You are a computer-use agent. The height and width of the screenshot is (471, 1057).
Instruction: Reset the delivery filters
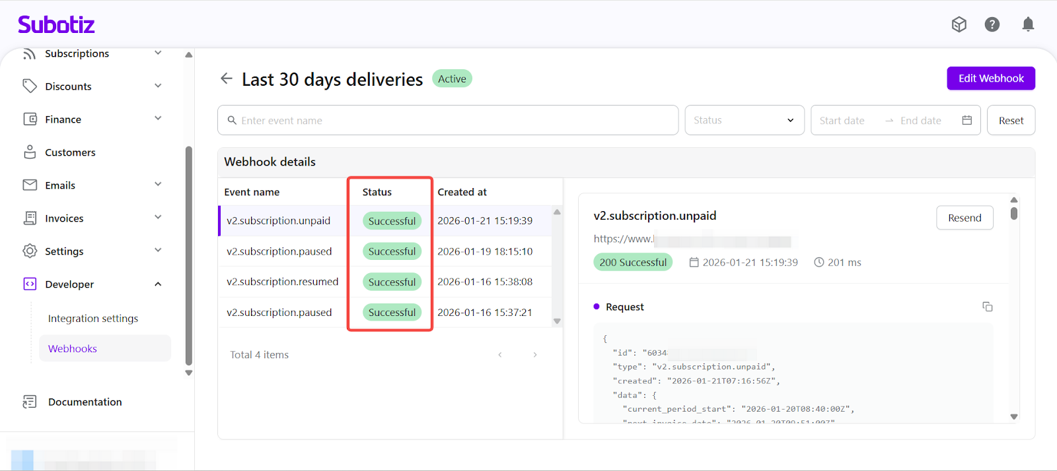[x=1010, y=121]
